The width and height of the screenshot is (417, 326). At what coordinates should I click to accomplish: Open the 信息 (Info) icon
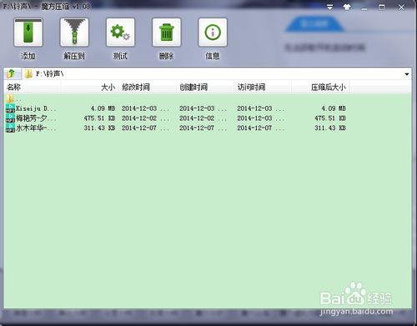pos(213,33)
